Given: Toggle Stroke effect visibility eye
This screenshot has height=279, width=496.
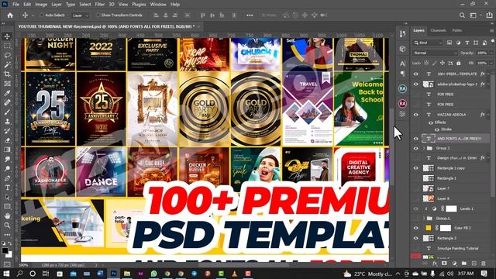Looking at the screenshot, I should coord(437,129).
